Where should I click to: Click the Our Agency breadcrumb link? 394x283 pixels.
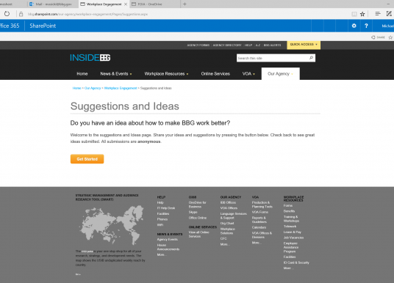93,88
